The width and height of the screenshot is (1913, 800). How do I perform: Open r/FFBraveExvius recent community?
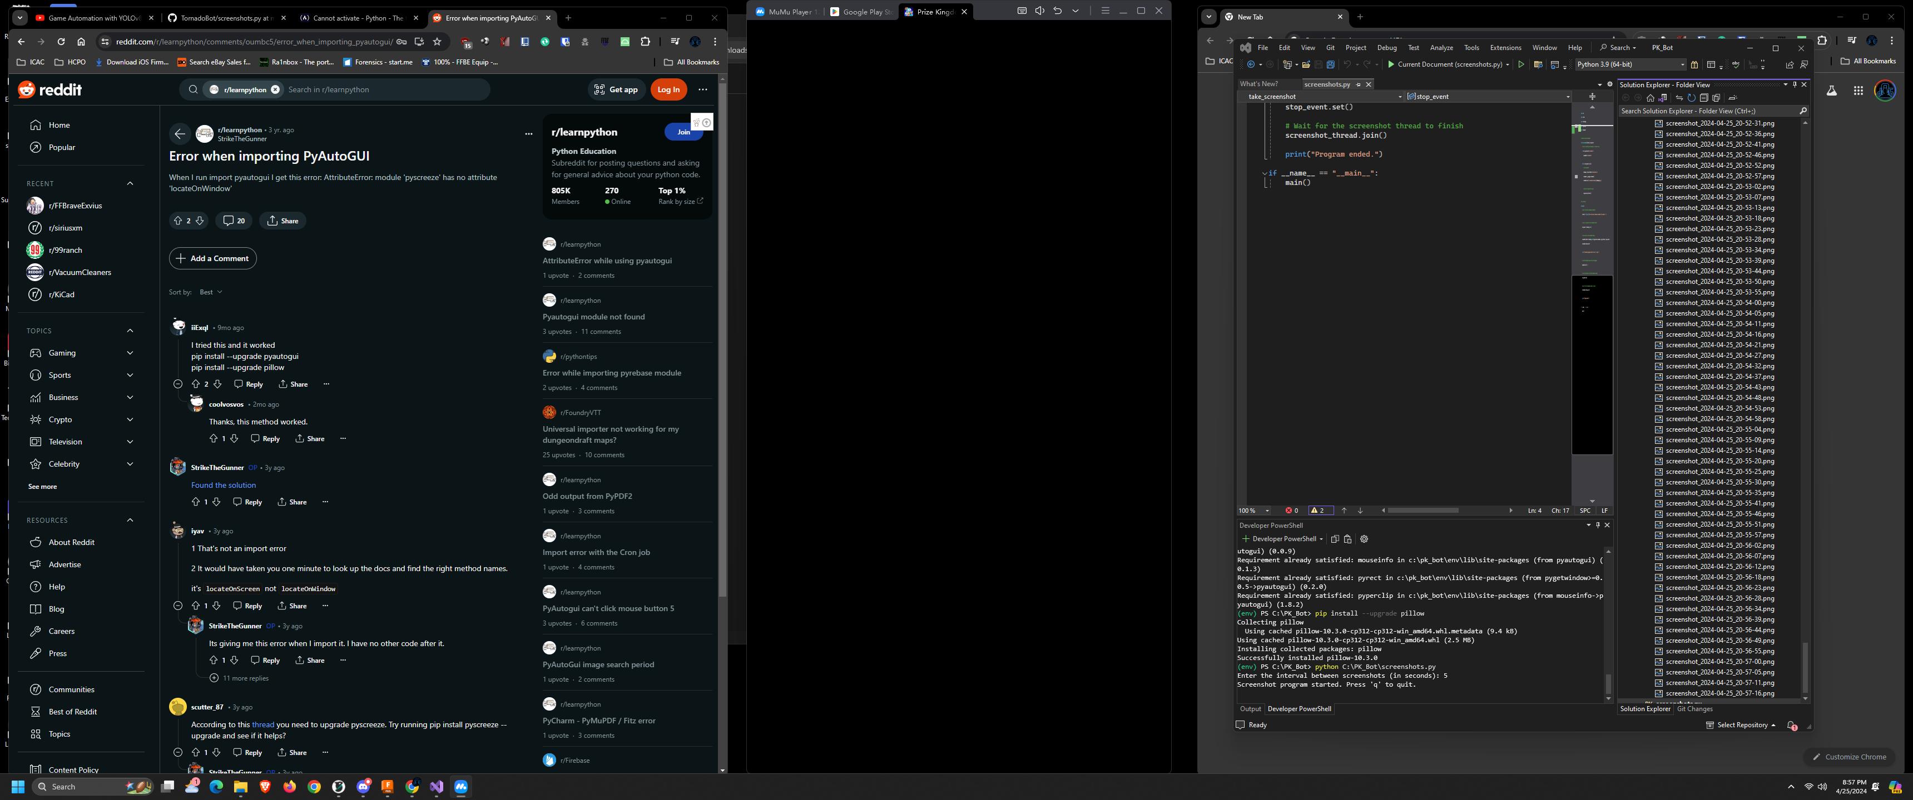coord(80,206)
